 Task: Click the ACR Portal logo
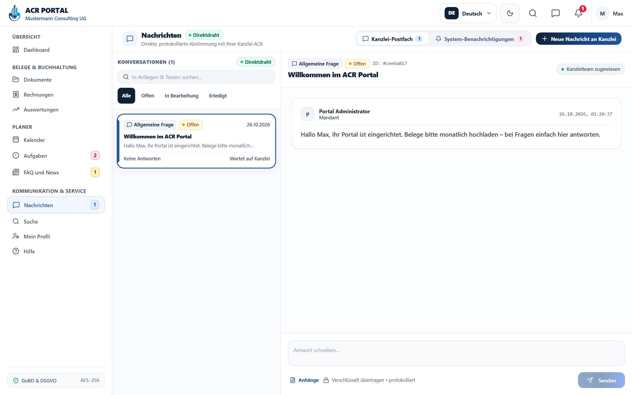(15, 13)
